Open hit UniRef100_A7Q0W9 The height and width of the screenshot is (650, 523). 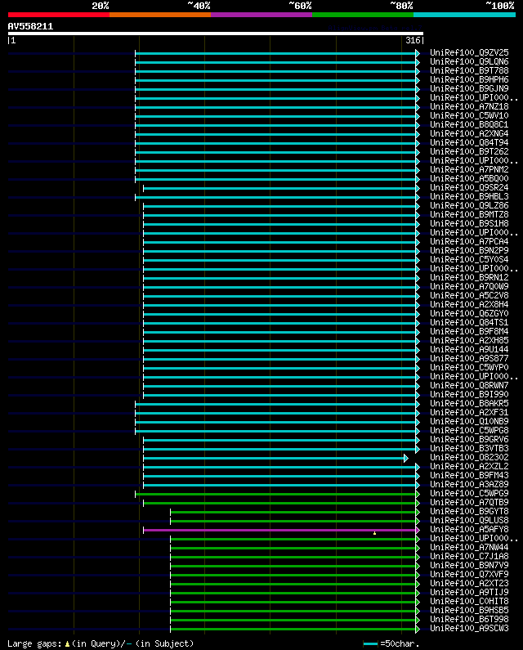(469, 286)
